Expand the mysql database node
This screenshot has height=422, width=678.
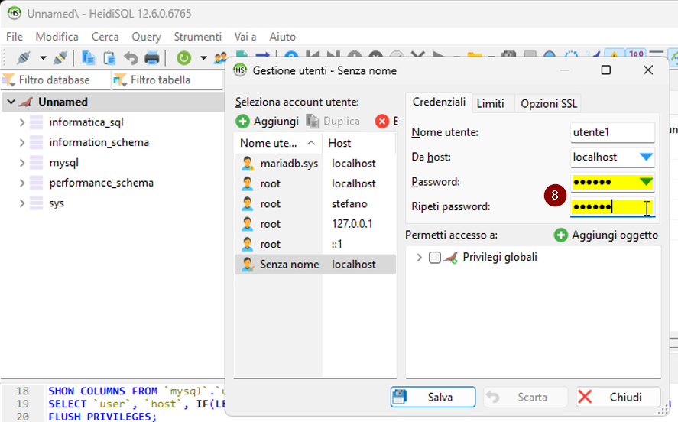point(21,163)
